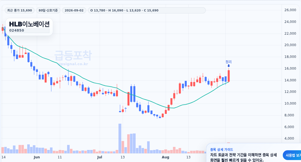301x162 pixels.
Task: Click the 최근 종가 15,690 chip
Action: (x=20, y=10)
